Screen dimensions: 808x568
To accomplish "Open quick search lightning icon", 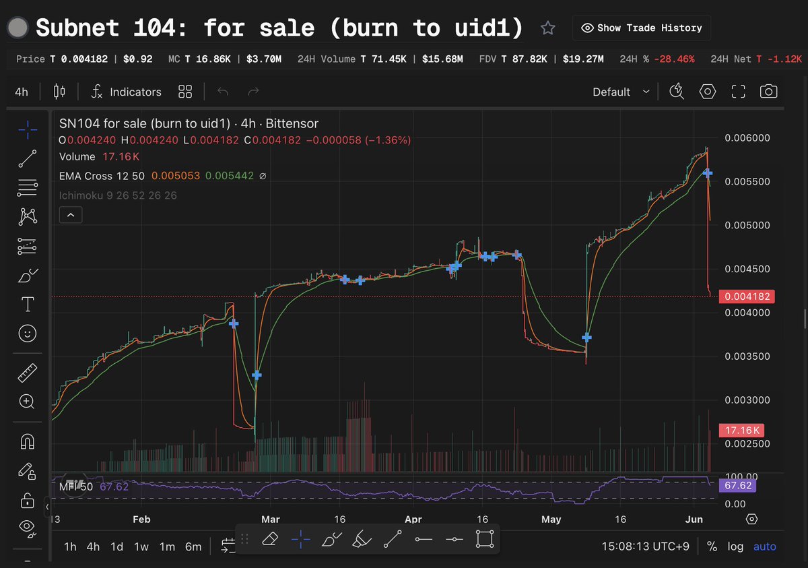I will 677,92.
